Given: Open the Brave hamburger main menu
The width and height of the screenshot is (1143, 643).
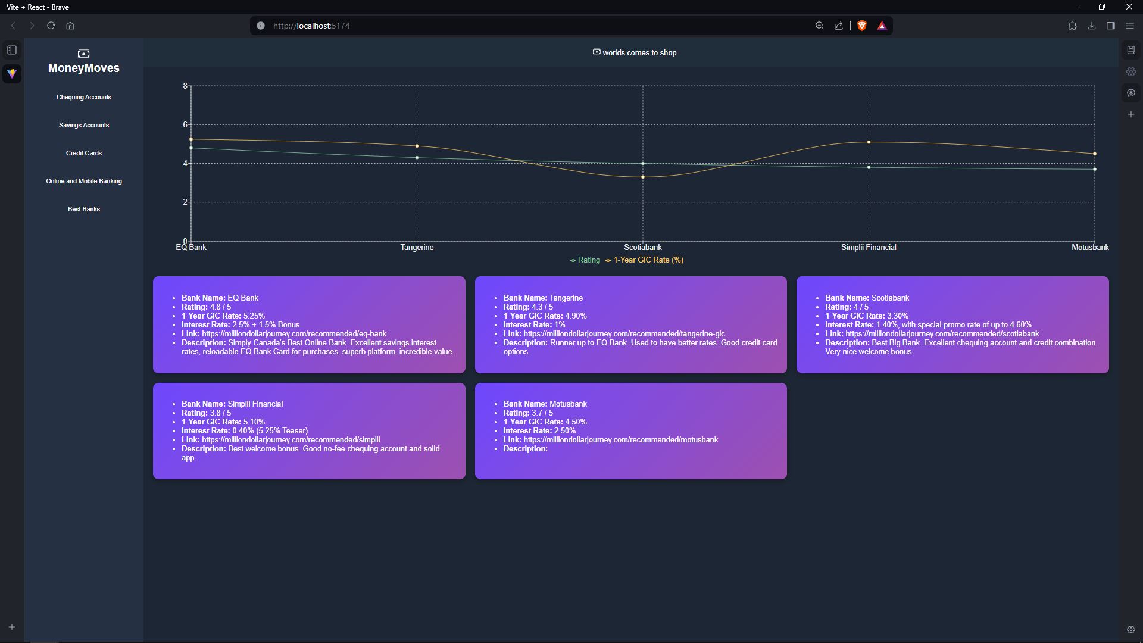Looking at the screenshot, I should point(1129,26).
